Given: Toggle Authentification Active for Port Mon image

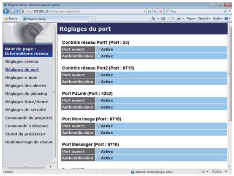Looking at the screenshot, I should coord(99,133).
